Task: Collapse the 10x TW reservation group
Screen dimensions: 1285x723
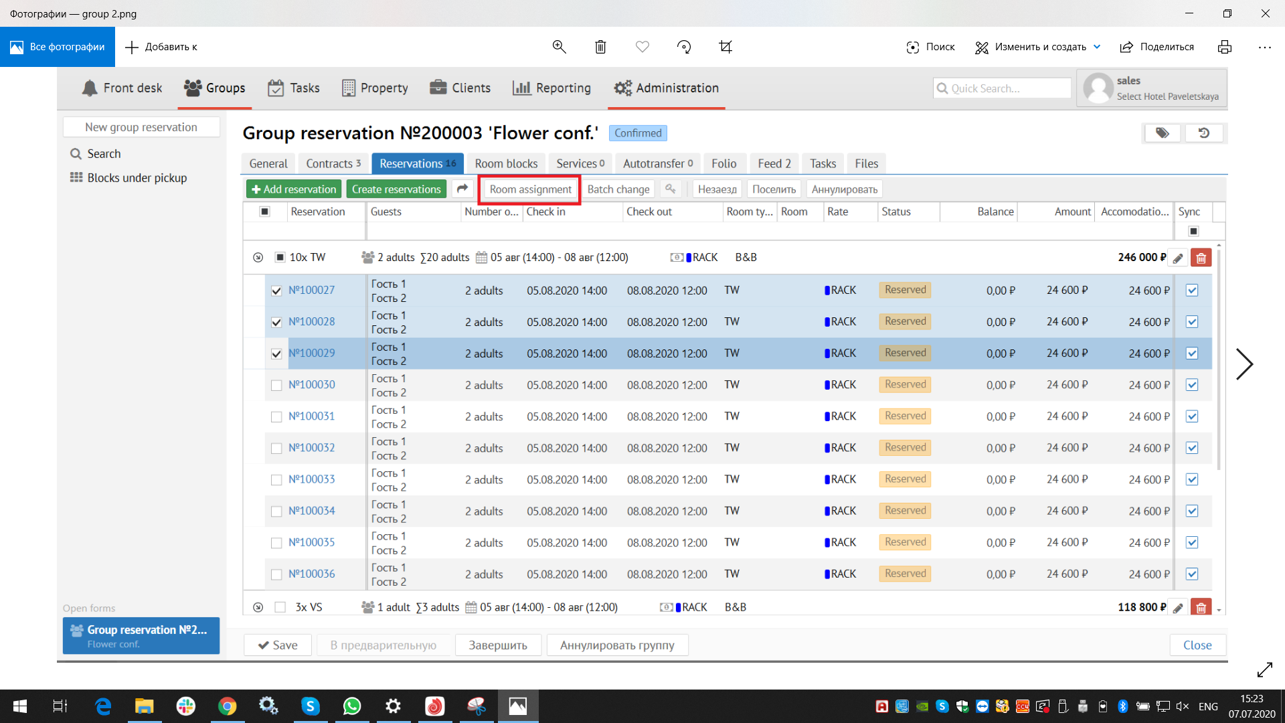Action: [258, 258]
